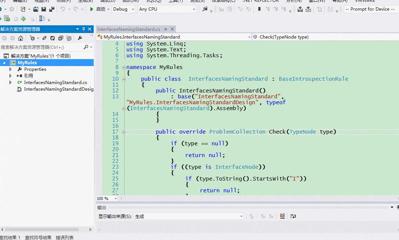
Task: Click the Home icon in Solution Explorer
Action: (x=21, y=38)
